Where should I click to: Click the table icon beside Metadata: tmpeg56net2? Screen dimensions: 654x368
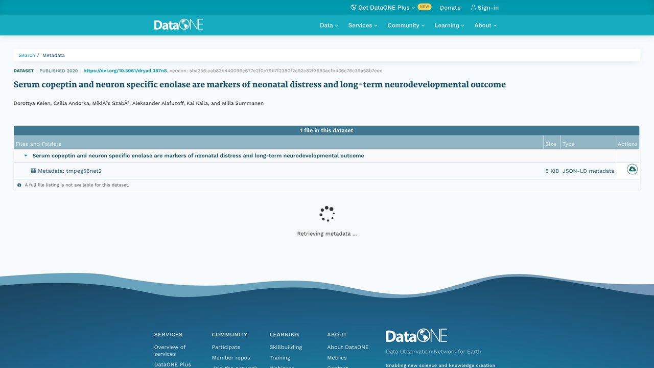coord(34,171)
